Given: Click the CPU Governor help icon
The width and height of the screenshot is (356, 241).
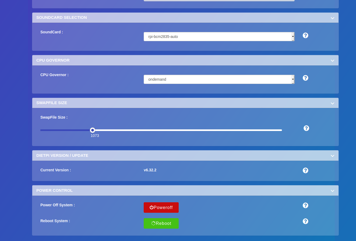Looking at the screenshot, I should click(305, 78).
